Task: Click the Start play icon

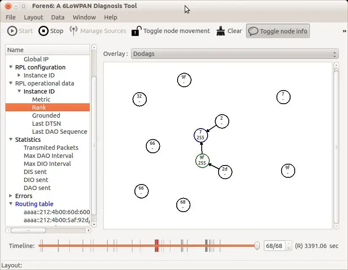Action: (x=12, y=31)
